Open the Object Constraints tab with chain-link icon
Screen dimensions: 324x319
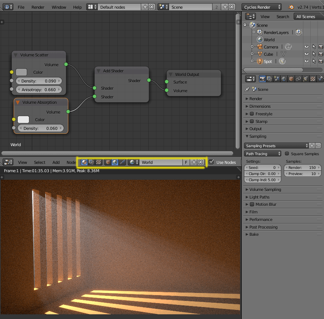pyautogui.click(x=298, y=79)
